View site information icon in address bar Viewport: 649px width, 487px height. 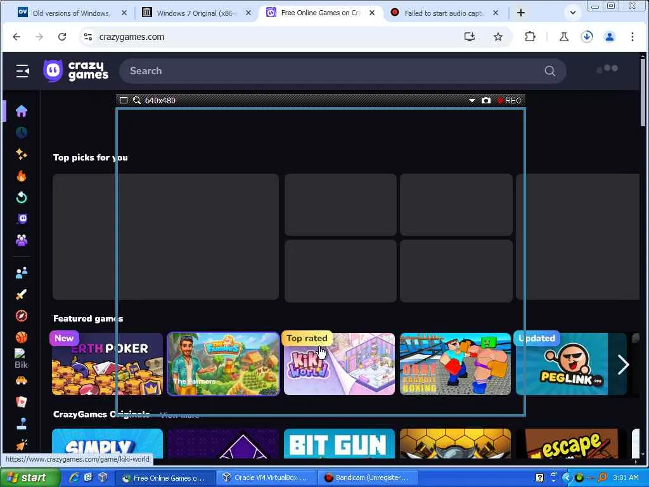(x=88, y=37)
